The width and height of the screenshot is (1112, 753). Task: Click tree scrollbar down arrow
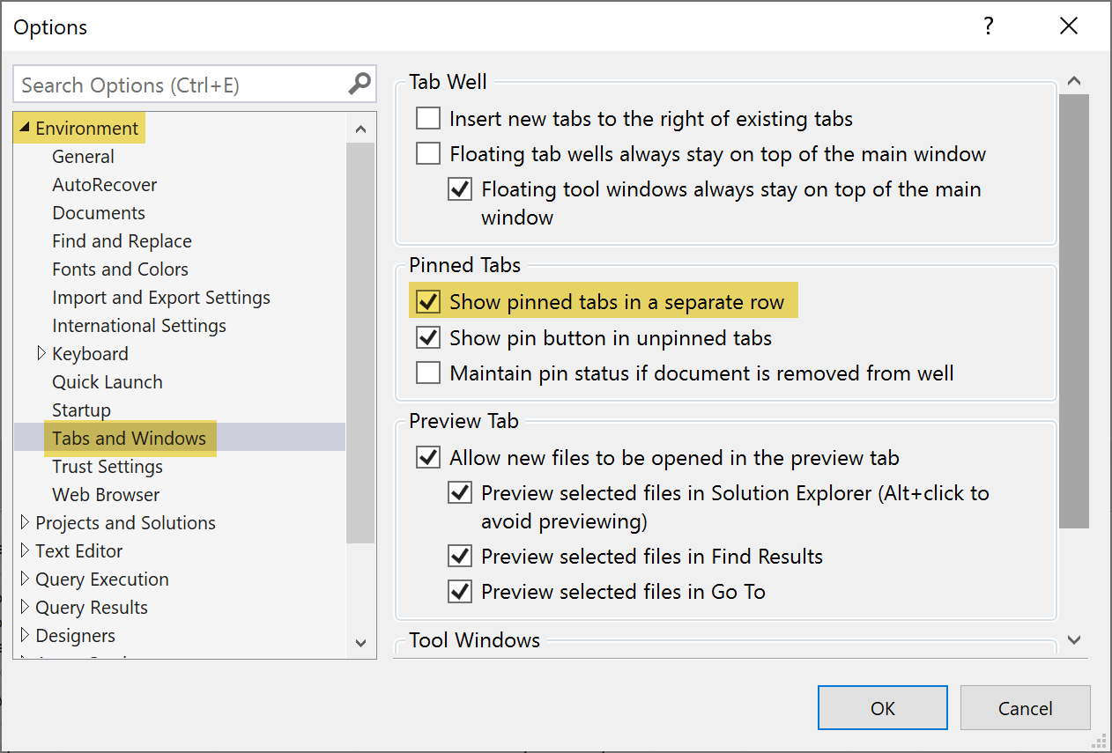point(360,643)
